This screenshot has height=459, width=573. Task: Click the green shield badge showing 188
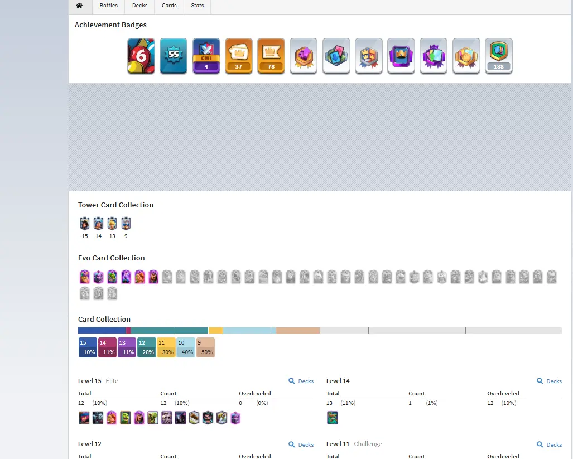click(x=499, y=56)
